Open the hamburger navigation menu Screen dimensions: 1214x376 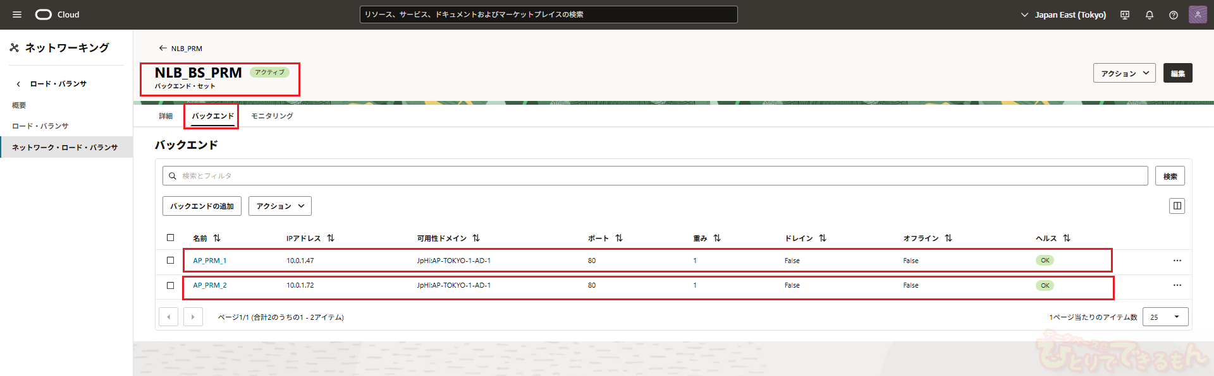(x=17, y=15)
